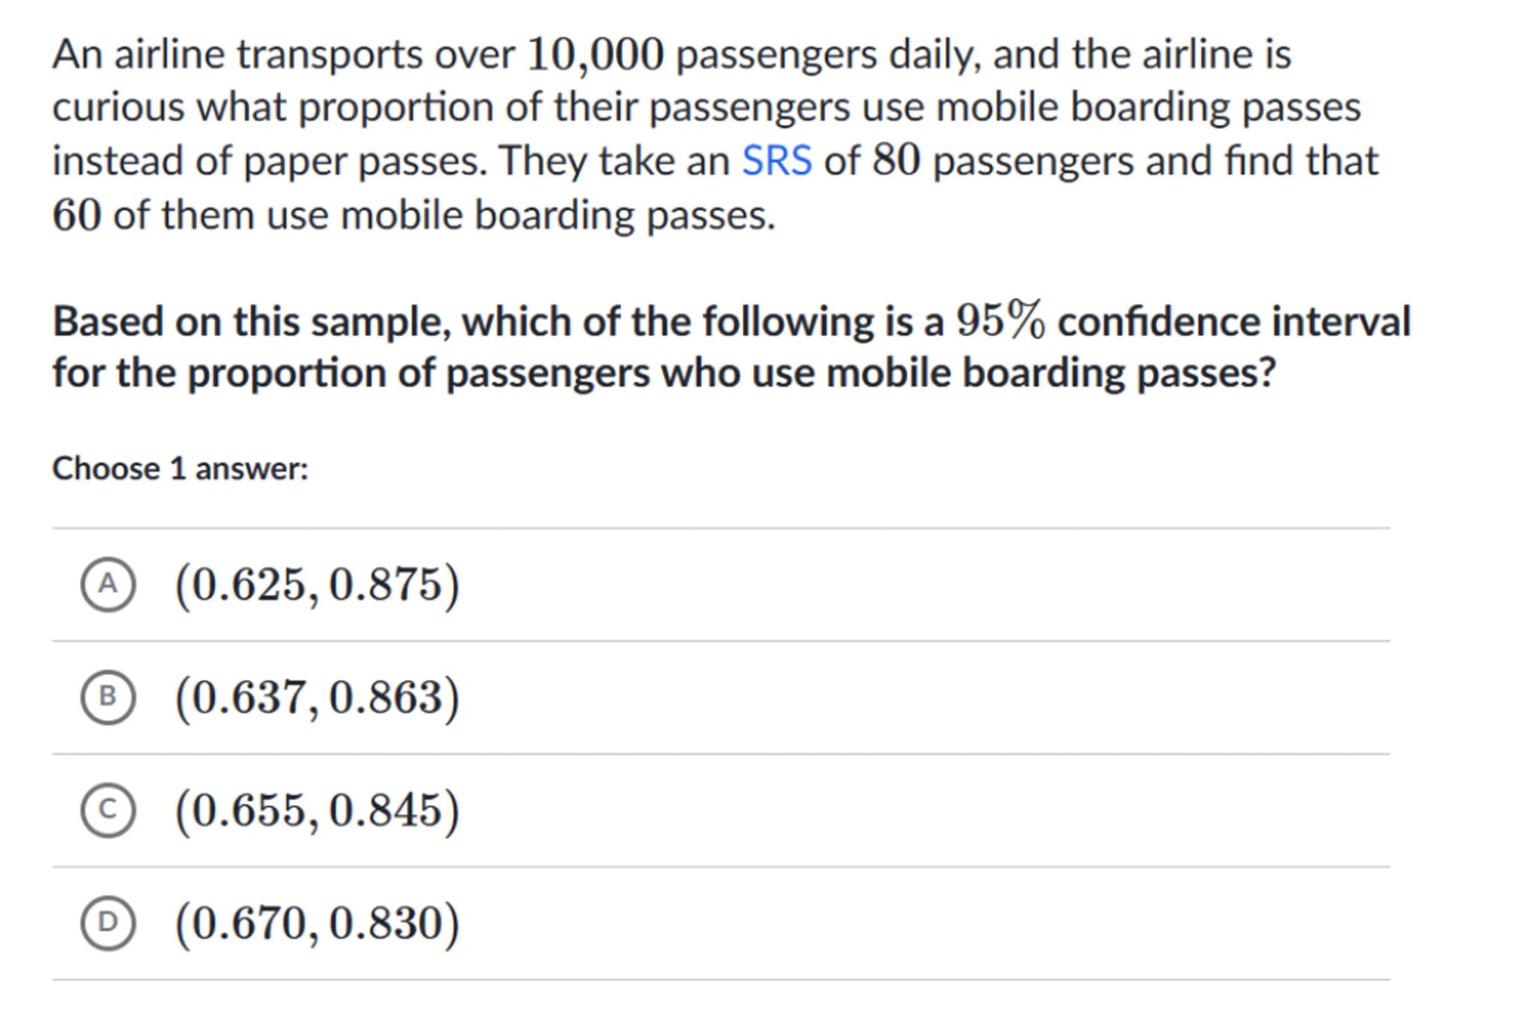1528x1016 pixels.
Task: Click the sample size number 80
Action: (896, 160)
